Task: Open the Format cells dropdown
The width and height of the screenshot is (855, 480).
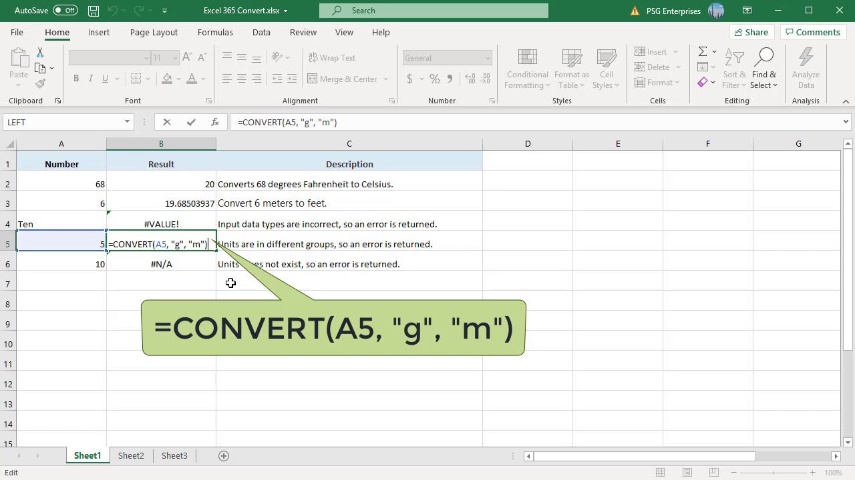Action: click(677, 83)
